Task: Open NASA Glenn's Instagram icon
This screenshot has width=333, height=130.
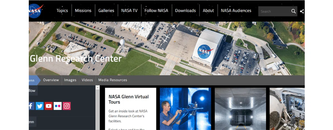Action: (67, 106)
